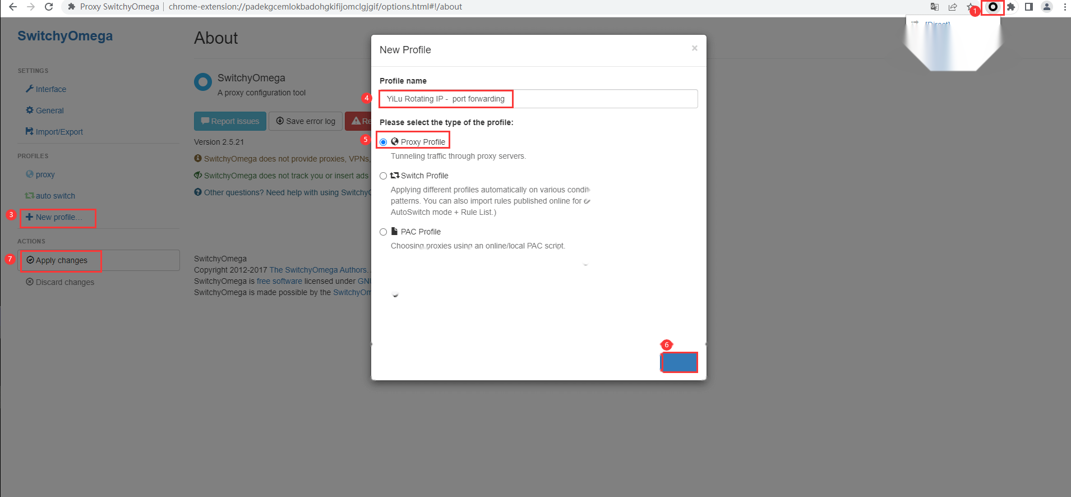Choose the Switch Profile radio option
The image size is (1071, 497).
point(384,176)
